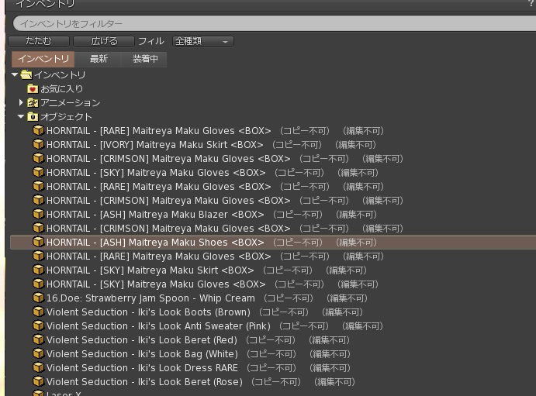The image size is (536, 396).
Task: Click the オブジェクト folder icon
Action: [x=33, y=117]
